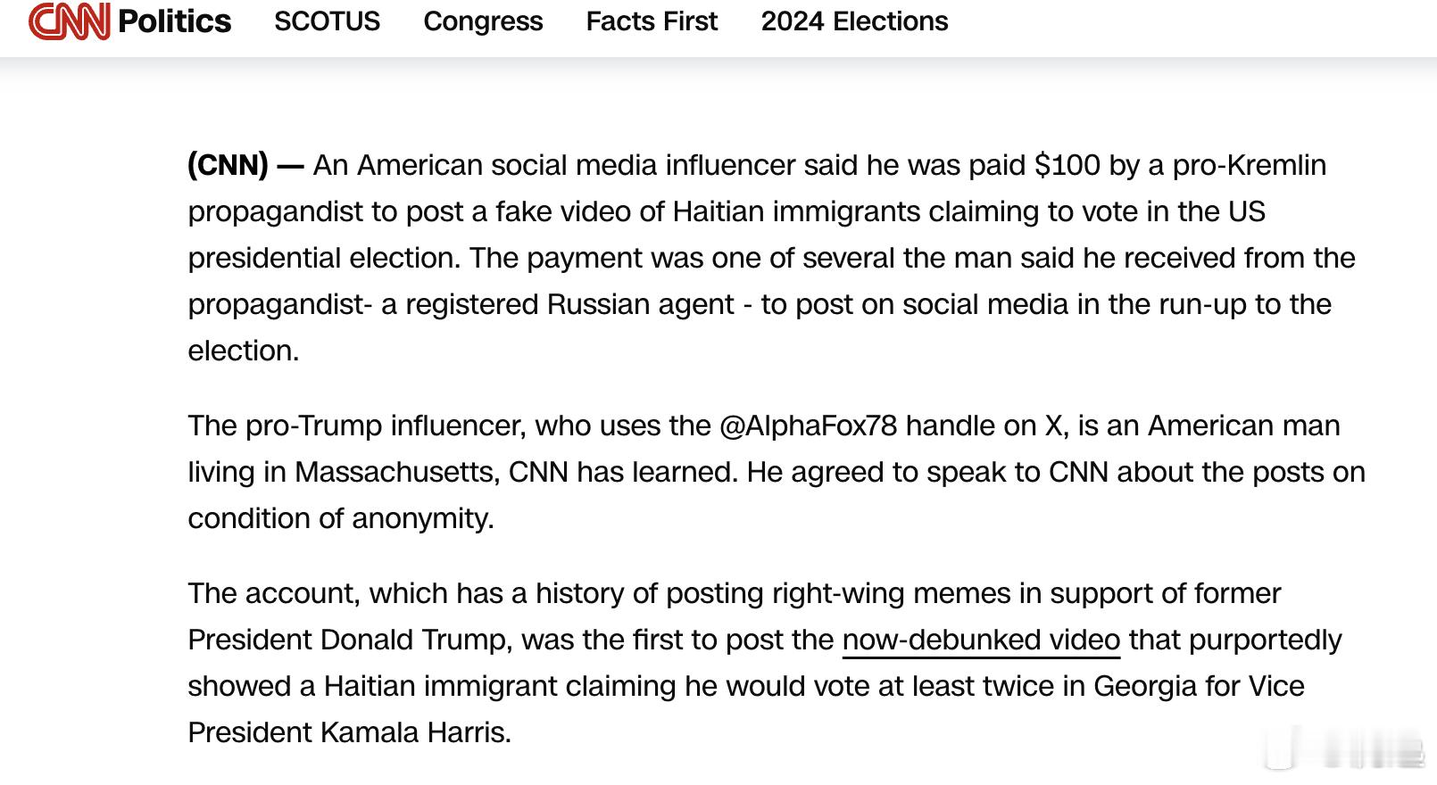Image resolution: width=1437 pixels, height=785 pixels.
Task: Select Facts First in the header
Action: pos(652,21)
